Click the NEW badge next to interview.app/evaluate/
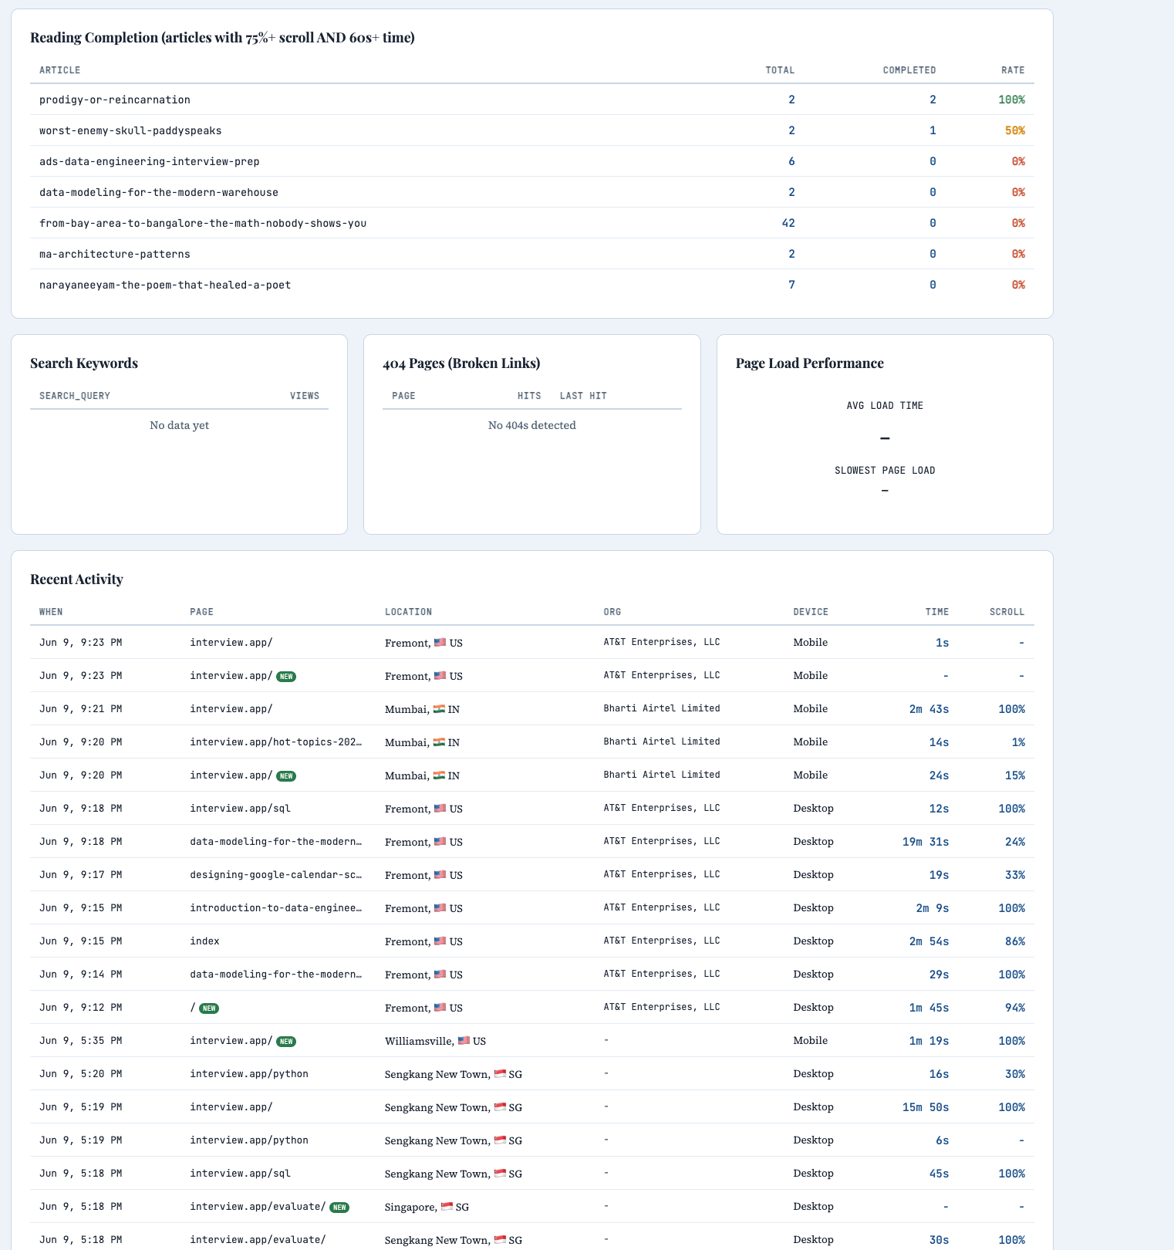The height and width of the screenshot is (1250, 1174). point(339,1208)
